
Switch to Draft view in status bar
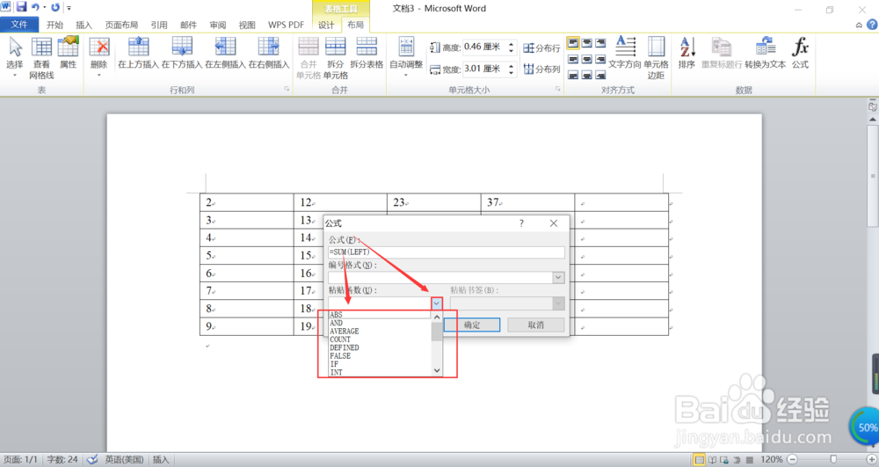pyautogui.click(x=750, y=460)
